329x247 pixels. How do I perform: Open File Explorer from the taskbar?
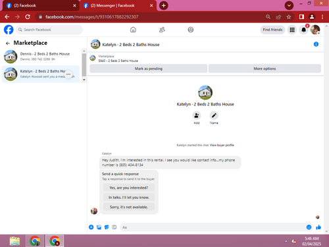[14, 241]
